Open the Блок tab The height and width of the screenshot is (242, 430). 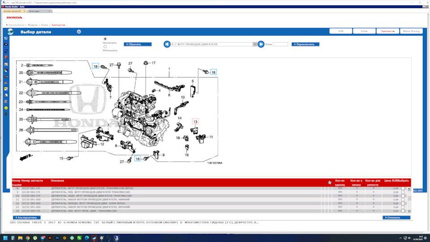(x=364, y=31)
